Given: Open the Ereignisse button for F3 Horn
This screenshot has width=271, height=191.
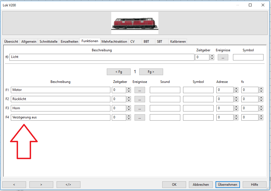Looking at the screenshot, I should tap(140, 108).
